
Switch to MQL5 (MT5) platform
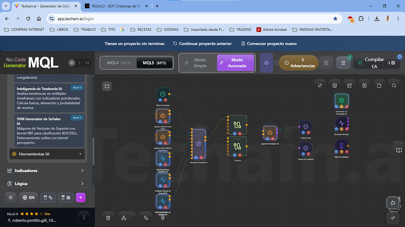(x=155, y=63)
